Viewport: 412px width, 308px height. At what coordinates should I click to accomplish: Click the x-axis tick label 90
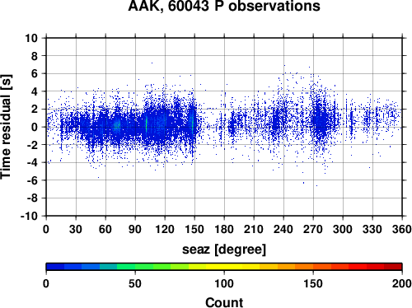click(x=135, y=229)
